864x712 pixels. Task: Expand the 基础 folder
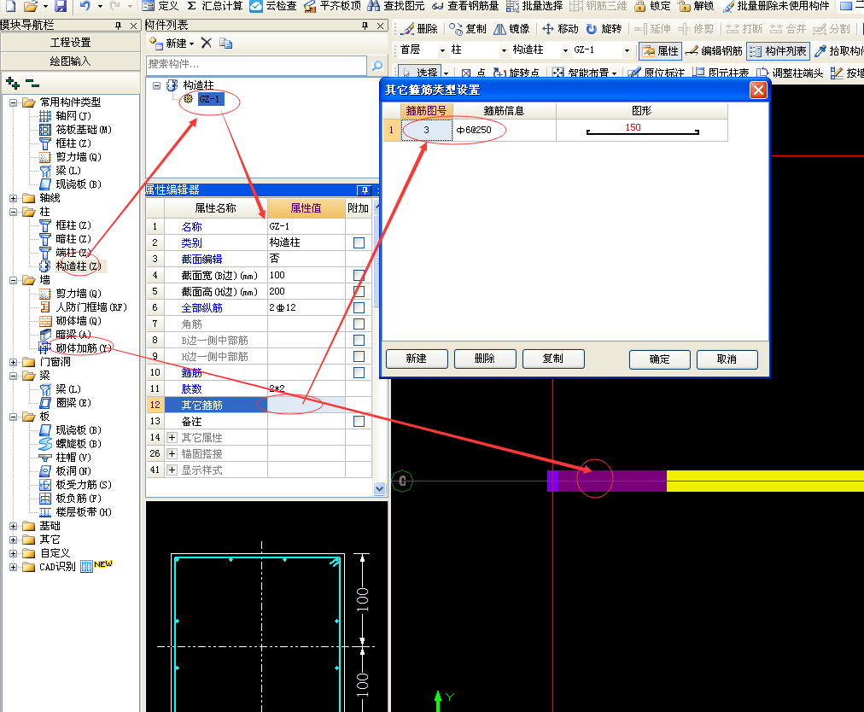pyautogui.click(x=13, y=526)
